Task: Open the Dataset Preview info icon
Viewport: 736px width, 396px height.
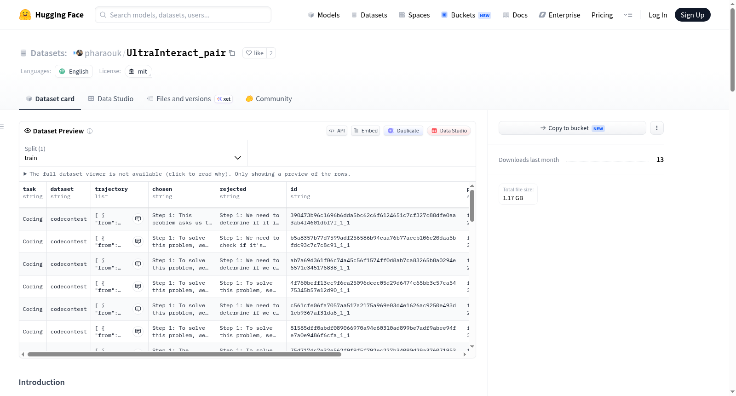Action: coord(90,131)
